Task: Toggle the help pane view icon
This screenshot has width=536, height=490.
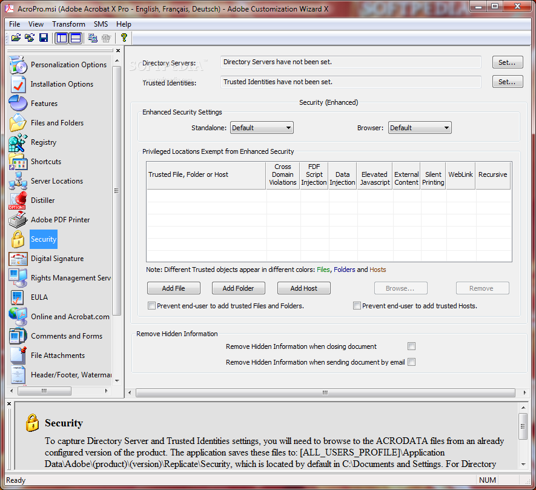Action: pos(76,38)
